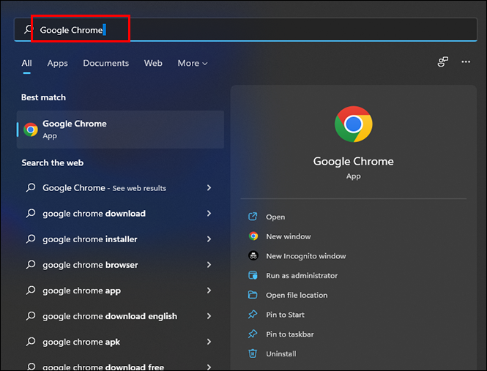
Task: Switch to the Documents filter tab
Action: (105, 64)
